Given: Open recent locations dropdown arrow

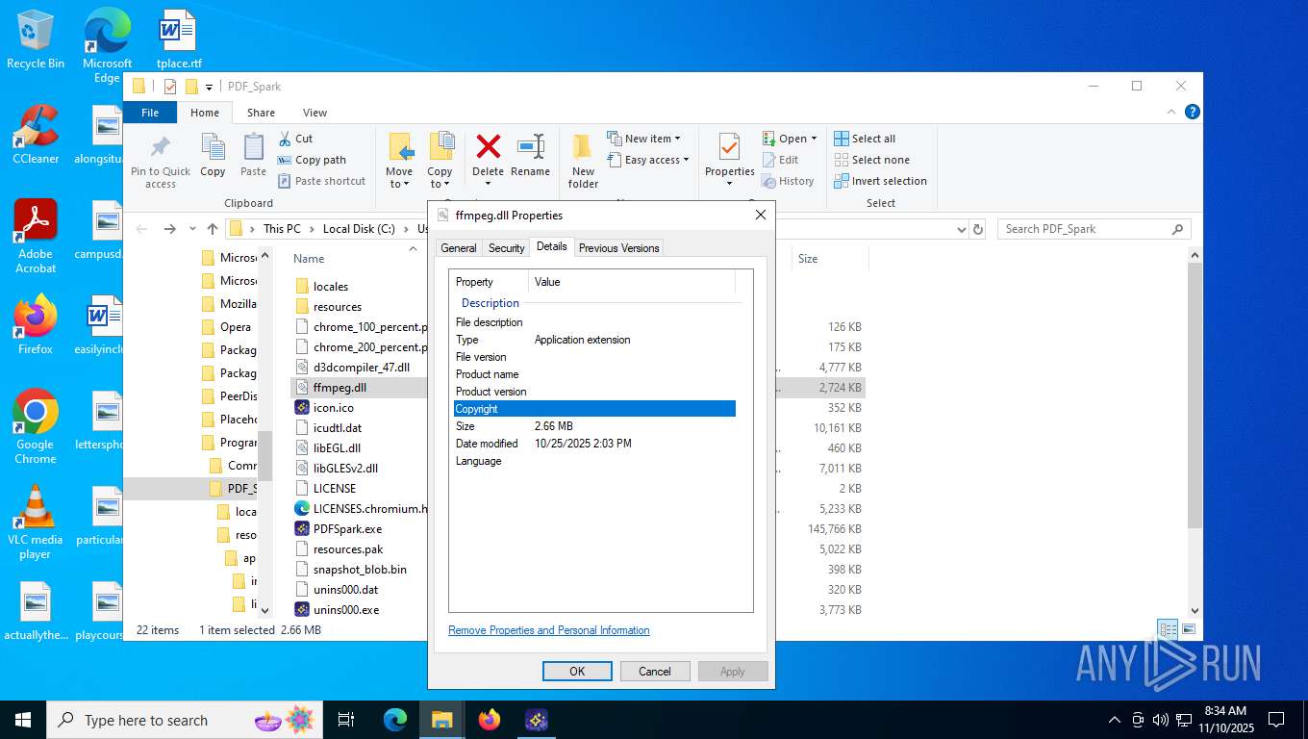Looking at the screenshot, I should [x=192, y=229].
